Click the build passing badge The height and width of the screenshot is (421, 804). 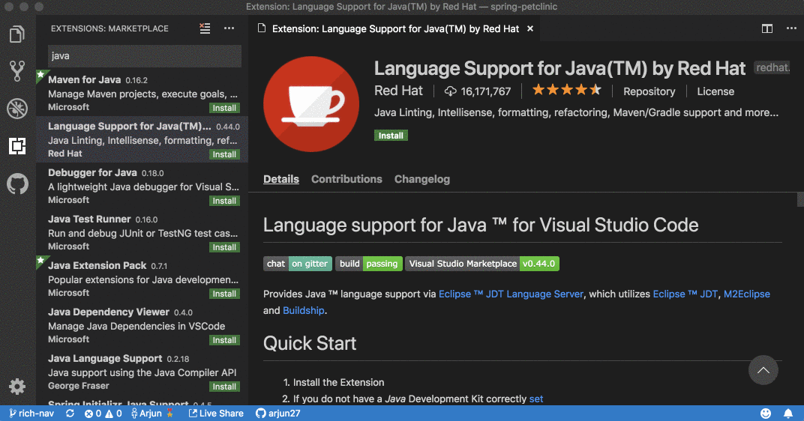coord(369,264)
